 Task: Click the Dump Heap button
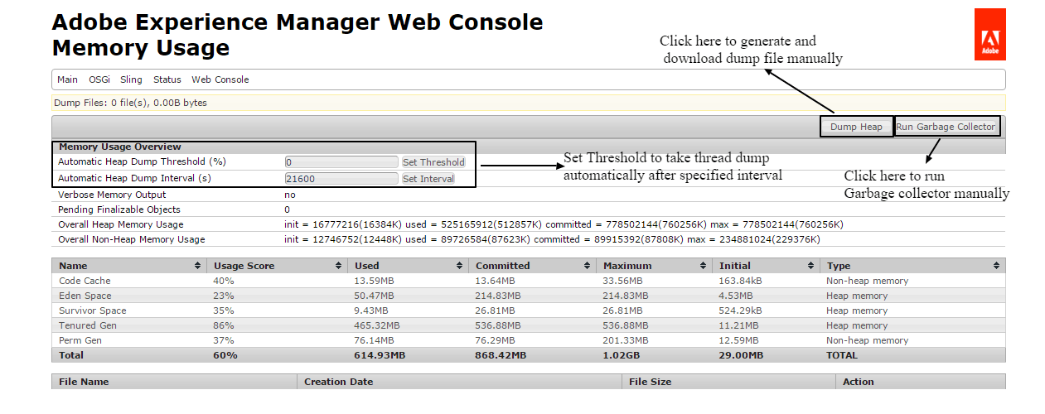(x=856, y=127)
